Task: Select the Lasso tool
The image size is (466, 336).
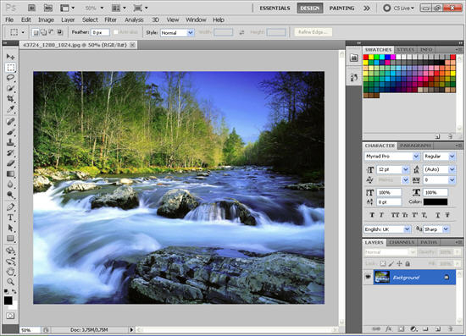Action: pyautogui.click(x=10, y=78)
